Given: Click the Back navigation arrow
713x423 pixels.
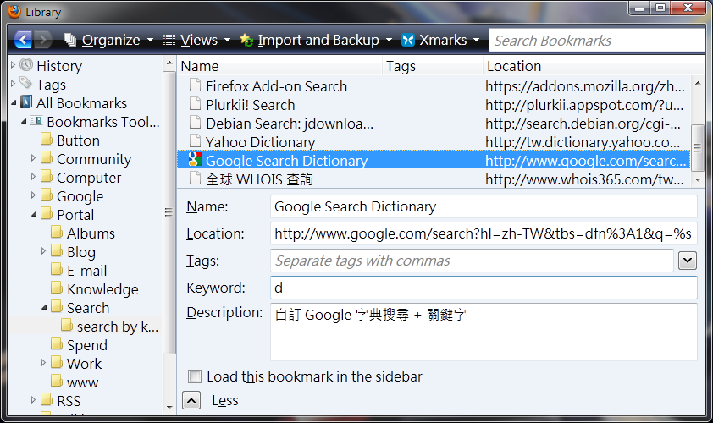Looking at the screenshot, I should click(23, 40).
